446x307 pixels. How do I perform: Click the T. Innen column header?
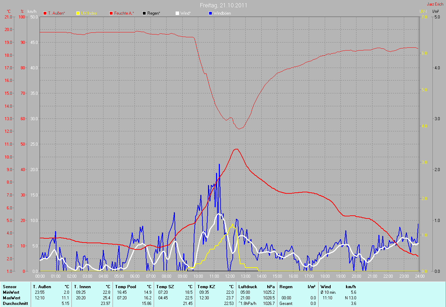[x=82, y=286]
